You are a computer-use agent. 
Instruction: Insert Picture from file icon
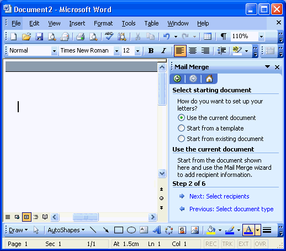point(195,230)
